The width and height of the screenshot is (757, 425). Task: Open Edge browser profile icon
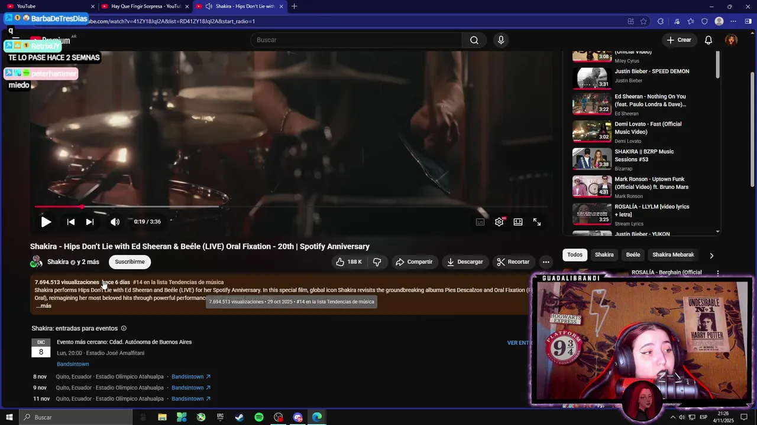coord(719,21)
